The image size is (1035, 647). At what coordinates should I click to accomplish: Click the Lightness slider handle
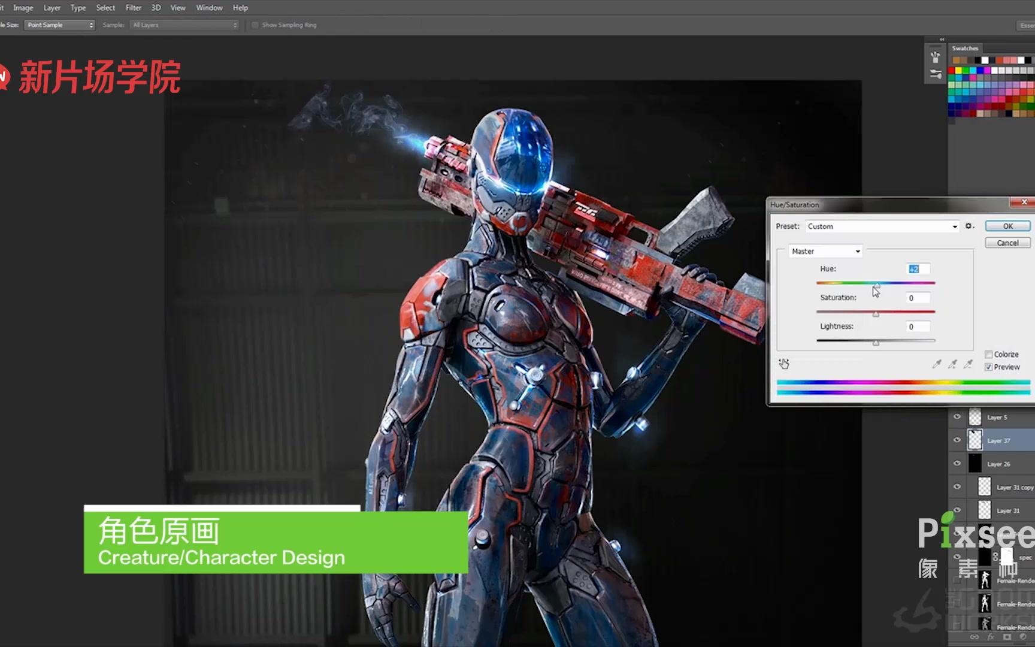pos(876,343)
